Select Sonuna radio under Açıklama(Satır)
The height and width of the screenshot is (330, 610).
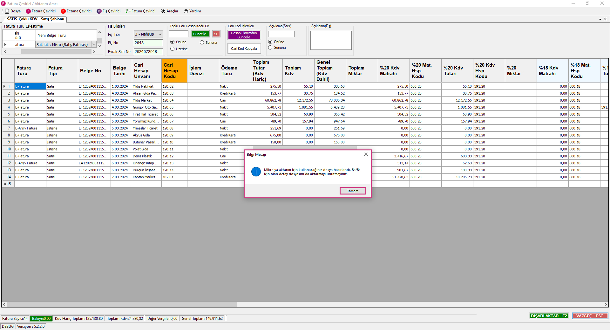pos(270,48)
